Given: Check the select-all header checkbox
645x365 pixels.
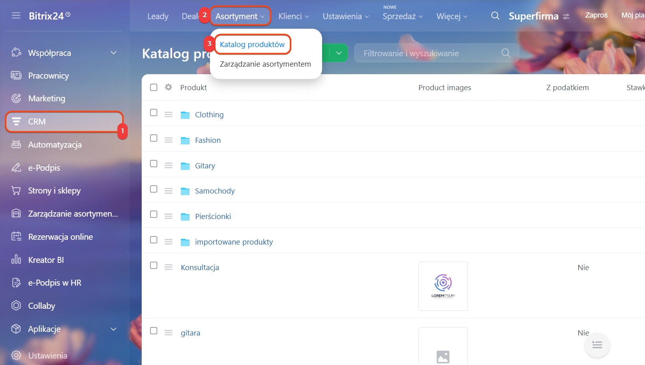Looking at the screenshot, I should tap(154, 87).
